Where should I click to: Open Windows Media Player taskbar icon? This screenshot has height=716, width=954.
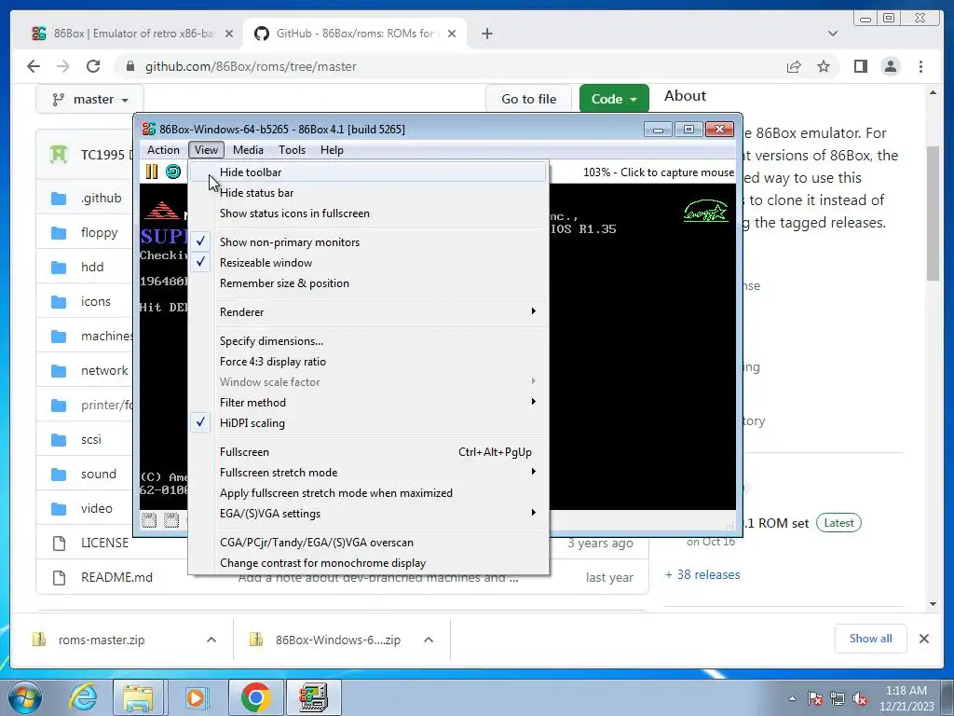click(196, 697)
